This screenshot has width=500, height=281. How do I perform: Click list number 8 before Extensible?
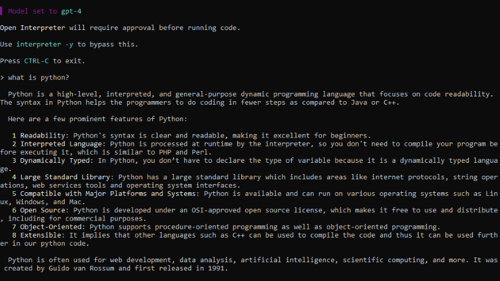pos(14,235)
